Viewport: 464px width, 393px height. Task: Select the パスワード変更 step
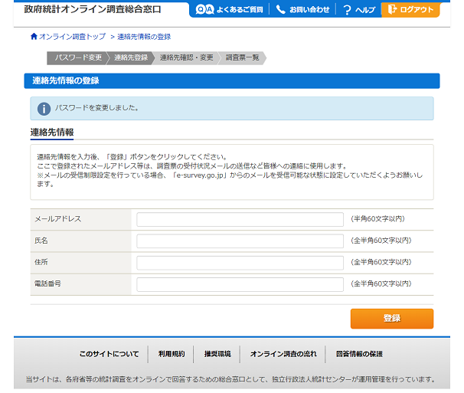click(77, 57)
